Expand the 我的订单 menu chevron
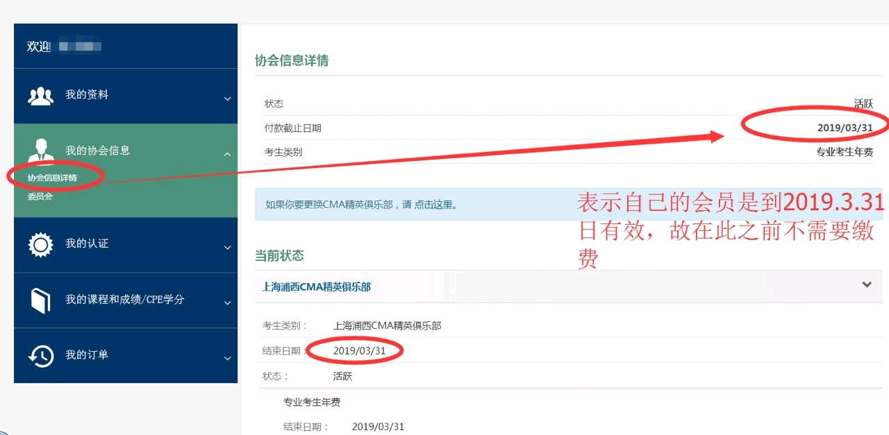 [x=227, y=359]
